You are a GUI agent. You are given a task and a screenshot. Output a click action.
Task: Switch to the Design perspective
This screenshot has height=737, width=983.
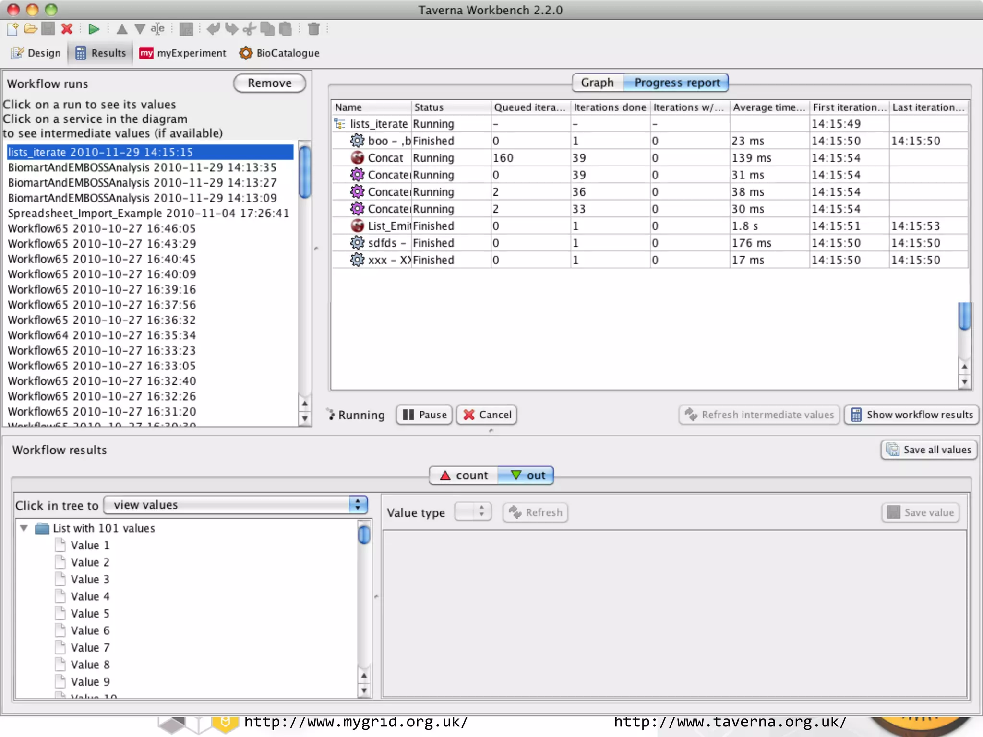pos(36,53)
